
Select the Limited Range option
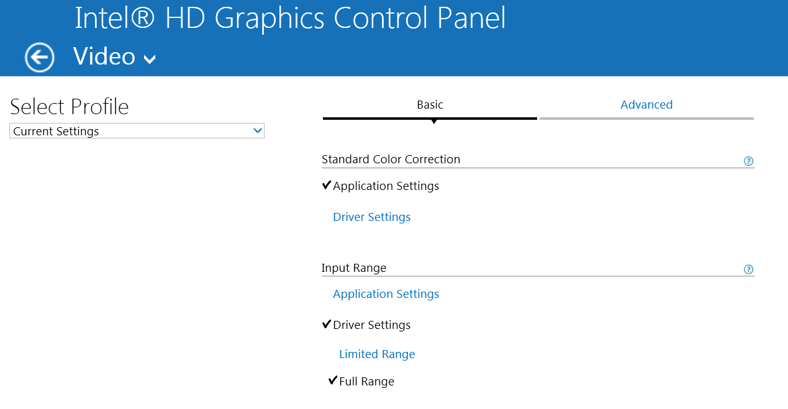(x=377, y=354)
